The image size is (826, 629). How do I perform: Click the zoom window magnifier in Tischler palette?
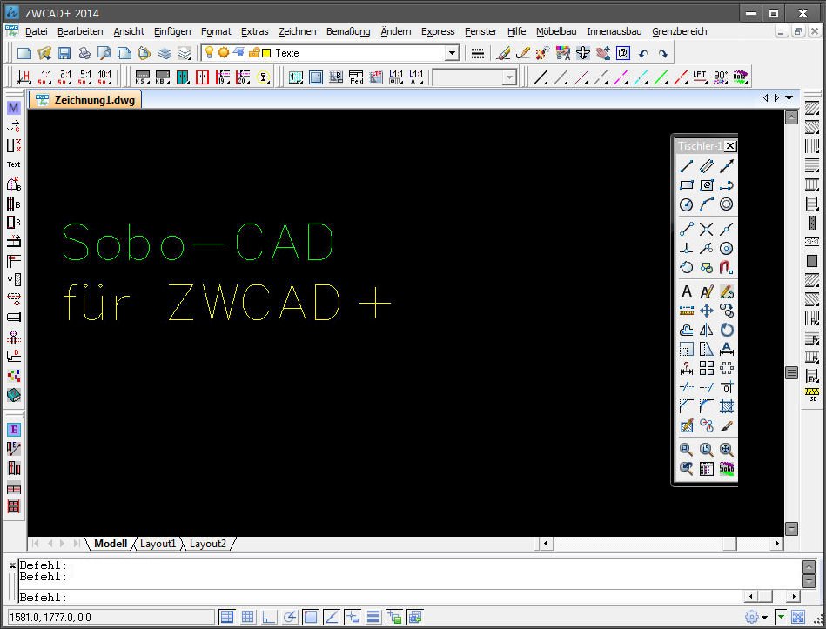pos(686,449)
